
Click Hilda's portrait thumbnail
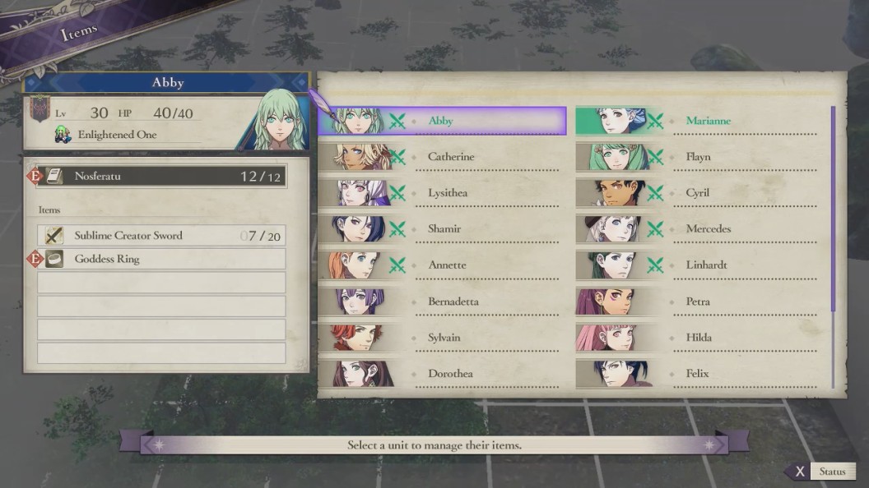click(x=608, y=338)
